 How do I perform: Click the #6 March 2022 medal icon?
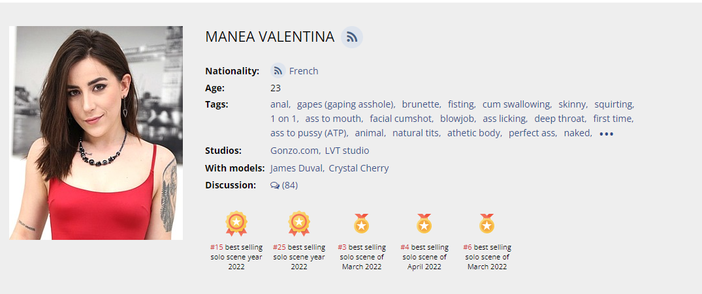487,223
